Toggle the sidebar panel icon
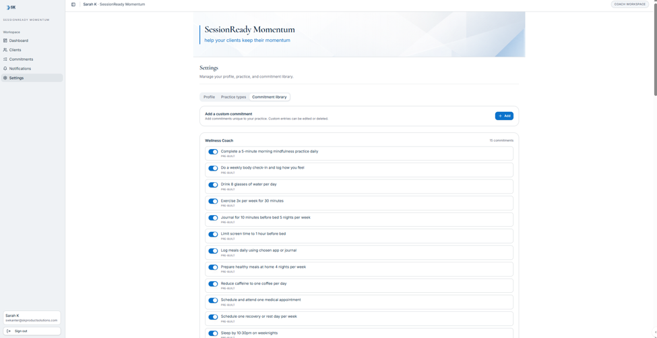The image size is (657, 338). tap(73, 4)
